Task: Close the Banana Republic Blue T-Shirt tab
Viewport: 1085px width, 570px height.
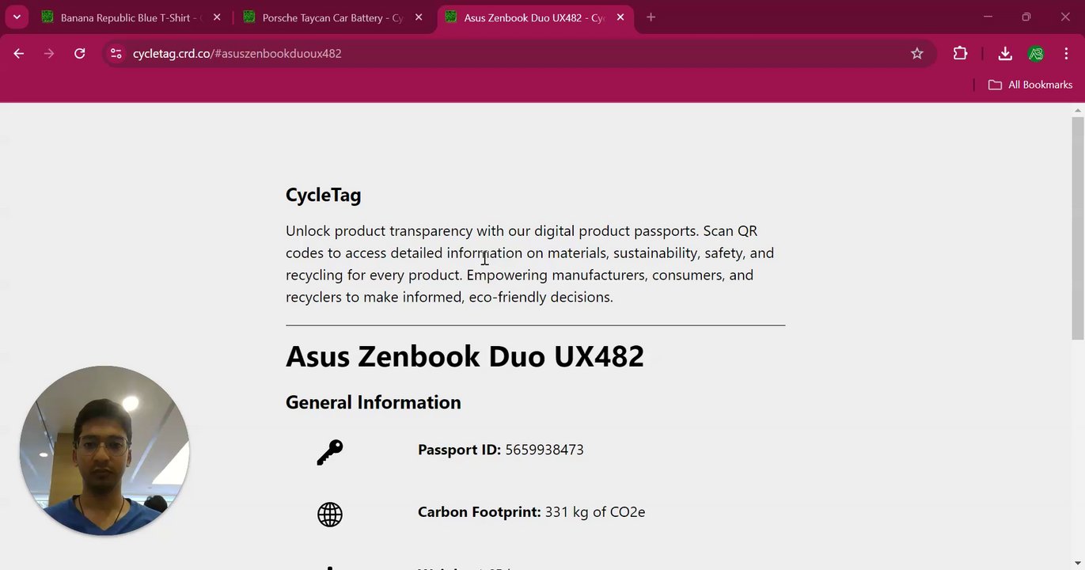Action: point(217,17)
